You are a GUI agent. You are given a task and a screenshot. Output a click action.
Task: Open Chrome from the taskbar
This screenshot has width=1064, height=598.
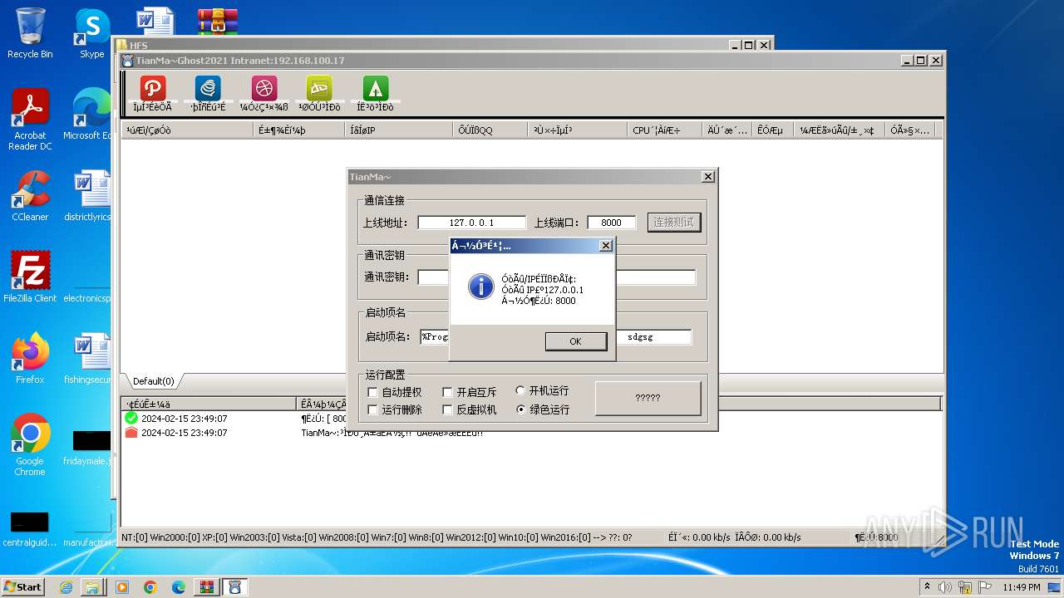pyautogui.click(x=150, y=587)
